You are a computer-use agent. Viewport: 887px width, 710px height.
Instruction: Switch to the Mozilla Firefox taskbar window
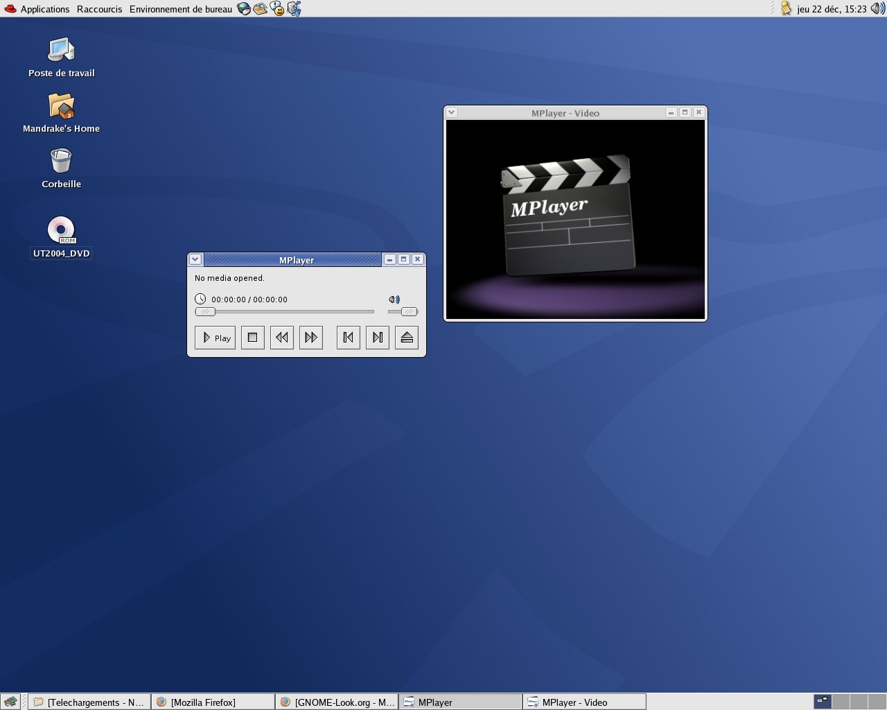pyautogui.click(x=213, y=702)
